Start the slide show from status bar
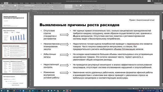Image resolution: width=163 pixels, height=92 pixels. [148, 89]
